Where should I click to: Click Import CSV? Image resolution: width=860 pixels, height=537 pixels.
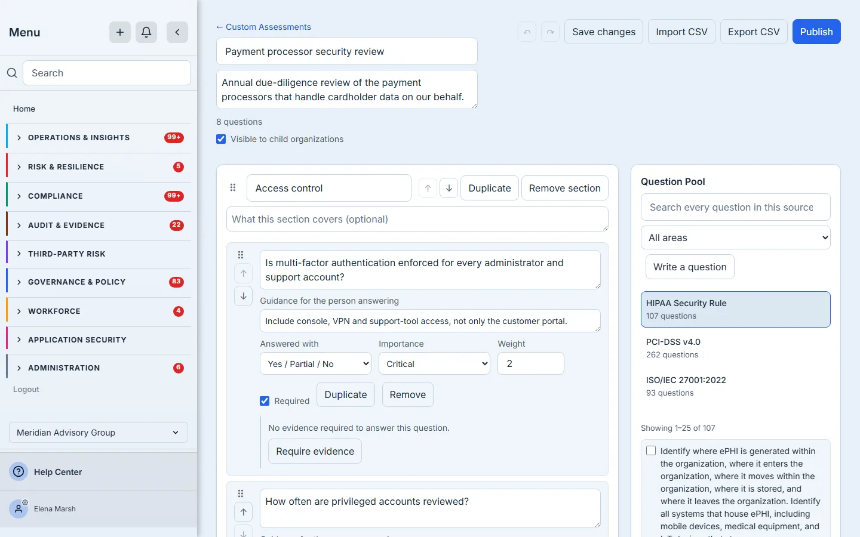tap(681, 32)
